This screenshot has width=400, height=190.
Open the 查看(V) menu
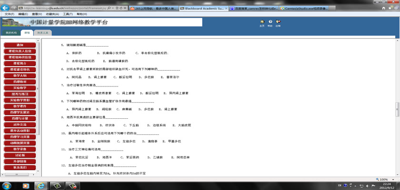click(37, 14)
